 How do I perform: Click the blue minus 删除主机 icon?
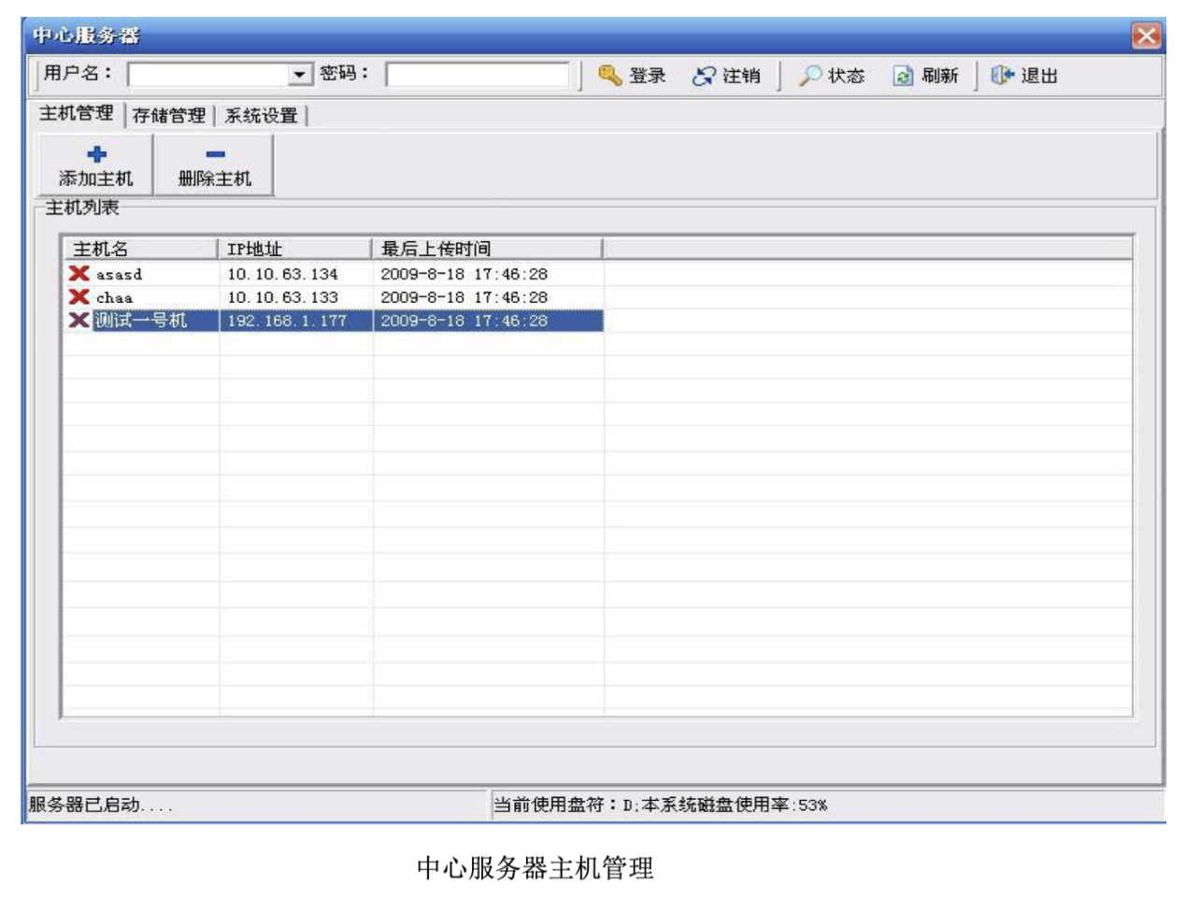tap(215, 154)
